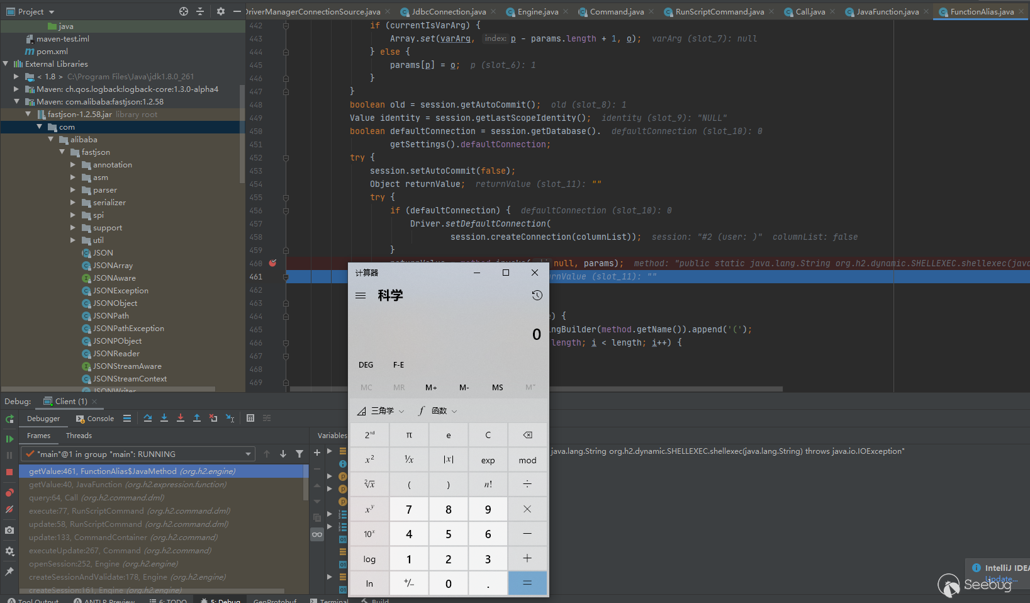
Task: Switch to Engine.java editor tab
Action: [537, 12]
